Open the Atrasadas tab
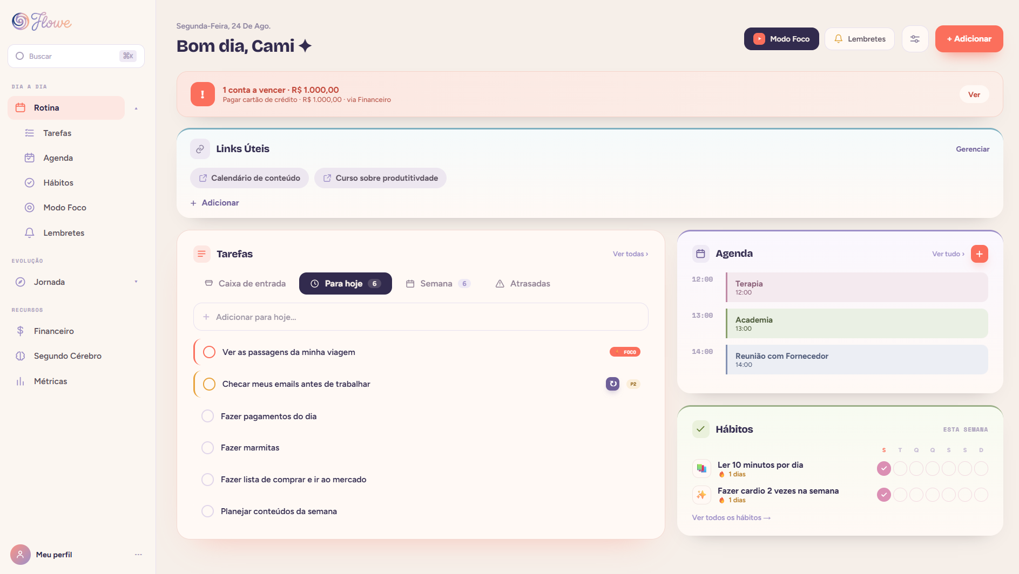This screenshot has width=1019, height=574. [523, 284]
